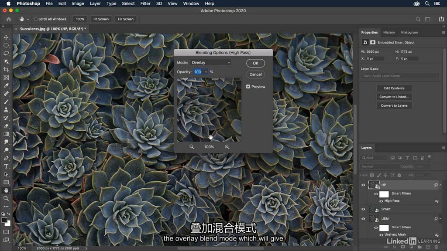This screenshot has height=251, width=447.
Task: Select the Path Selection tool
Action: coord(6,174)
